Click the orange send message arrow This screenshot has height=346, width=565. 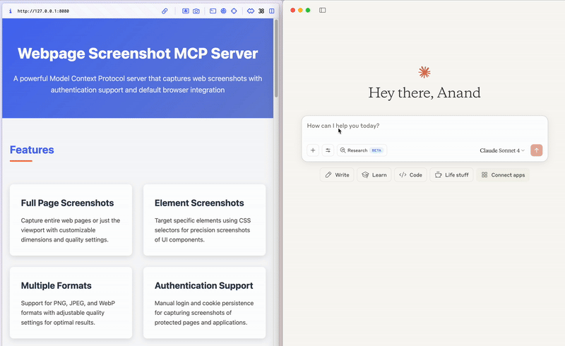tap(536, 150)
